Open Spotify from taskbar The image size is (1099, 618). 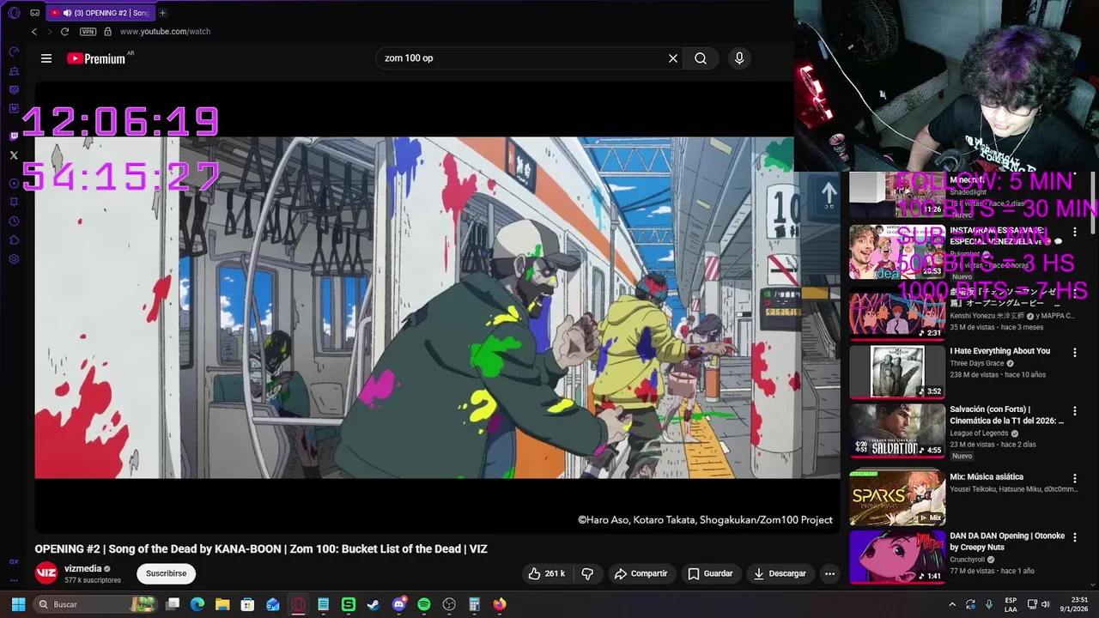424,604
